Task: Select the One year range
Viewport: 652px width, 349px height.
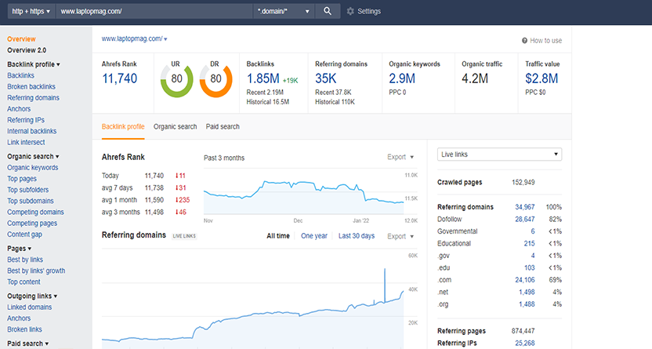Action: point(314,236)
